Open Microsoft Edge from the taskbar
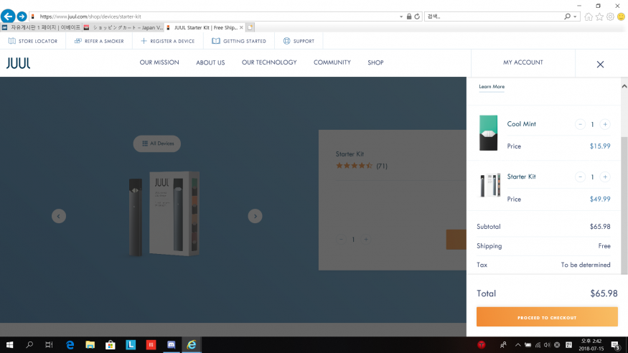 click(70, 345)
